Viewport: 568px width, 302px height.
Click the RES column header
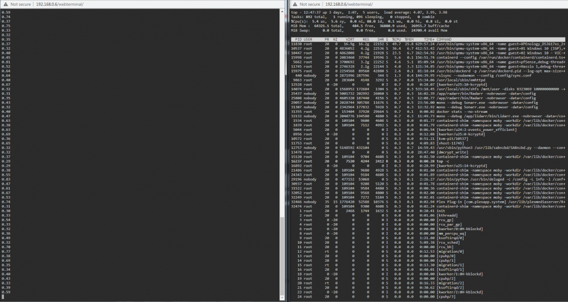pos(365,39)
